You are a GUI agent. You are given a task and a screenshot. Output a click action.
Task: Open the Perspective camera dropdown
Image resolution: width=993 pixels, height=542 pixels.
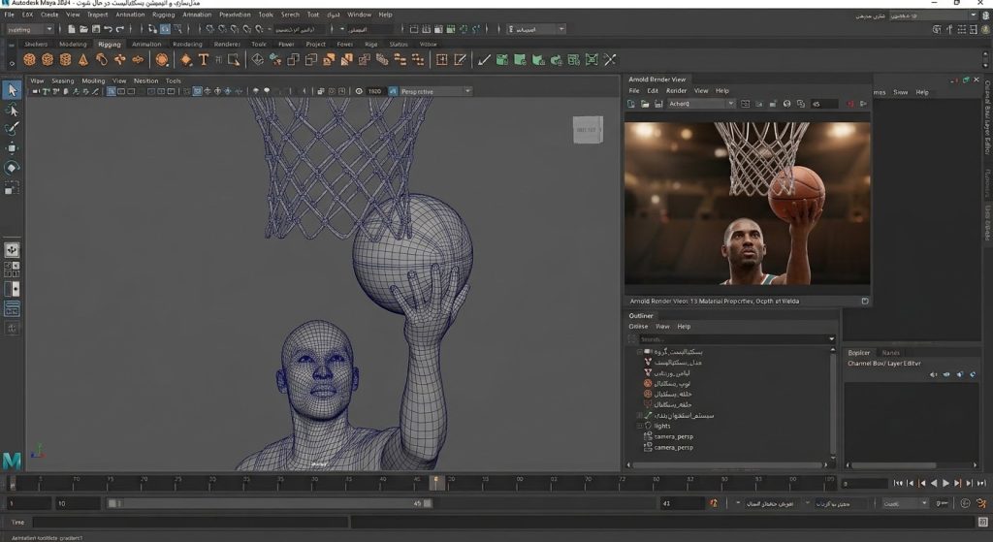pyautogui.click(x=435, y=91)
